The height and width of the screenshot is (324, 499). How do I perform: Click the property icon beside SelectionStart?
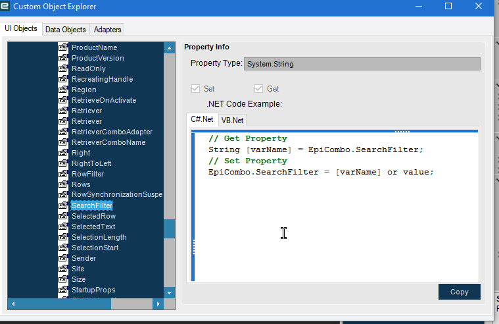pyautogui.click(x=63, y=247)
